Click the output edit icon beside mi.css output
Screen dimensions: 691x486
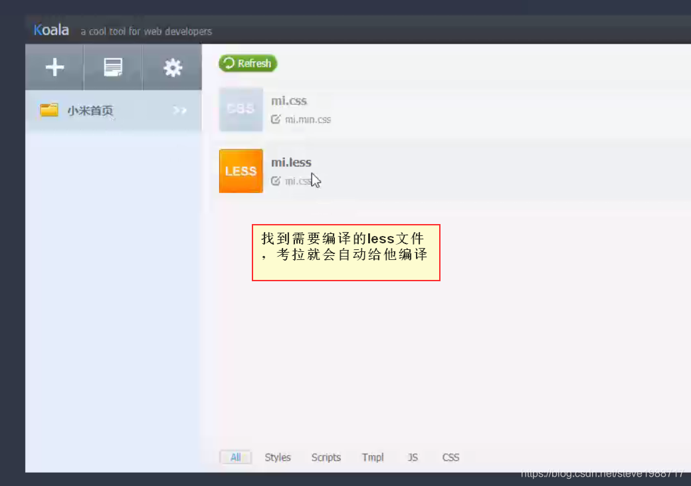[275, 180]
